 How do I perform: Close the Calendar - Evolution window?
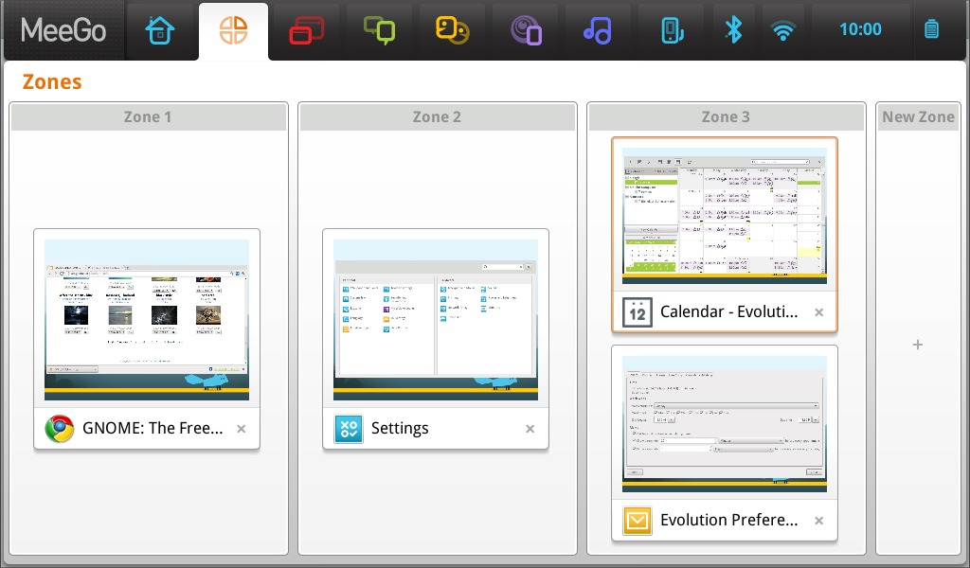[819, 312]
